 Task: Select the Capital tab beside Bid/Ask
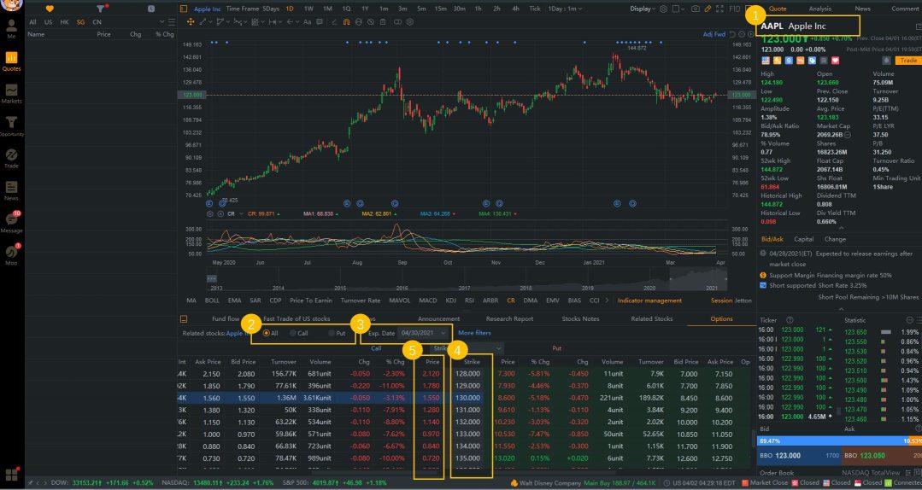tap(804, 239)
